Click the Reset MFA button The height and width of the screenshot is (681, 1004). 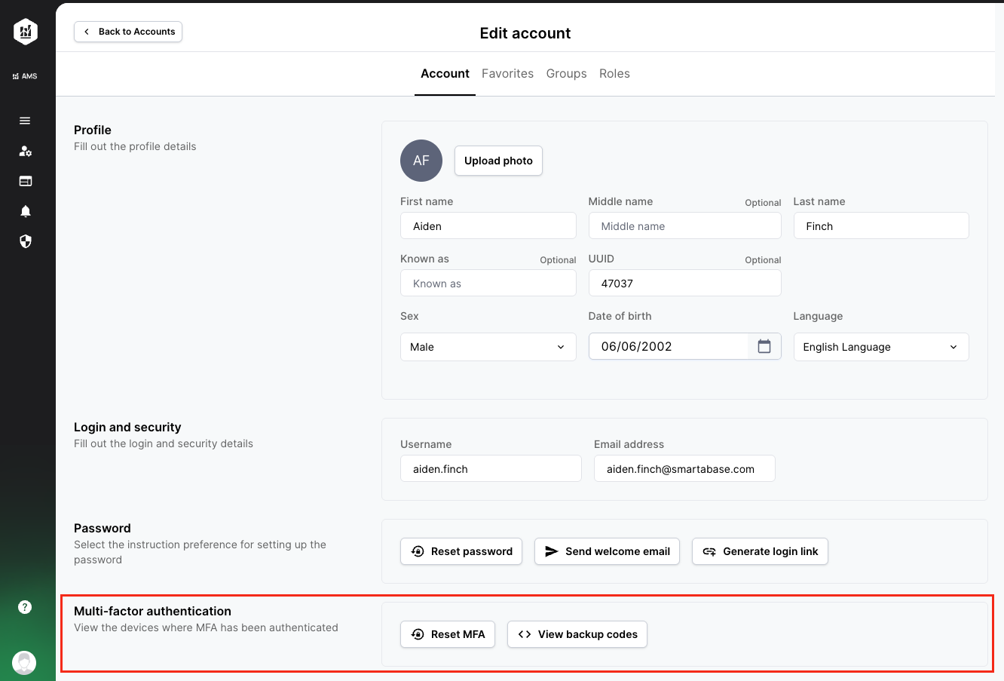[448, 634]
